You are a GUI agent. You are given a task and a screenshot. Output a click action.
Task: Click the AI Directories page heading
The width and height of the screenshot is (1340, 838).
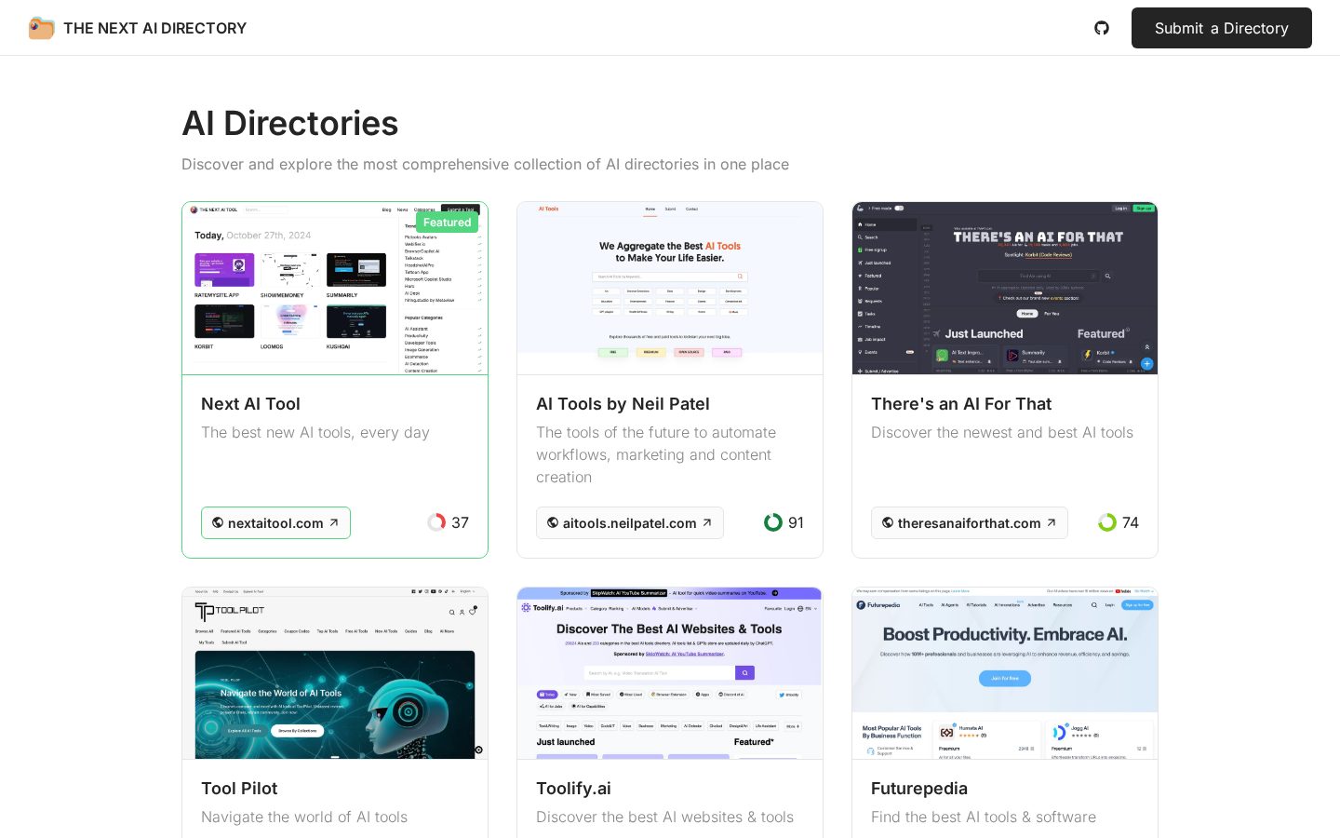(x=290, y=123)
